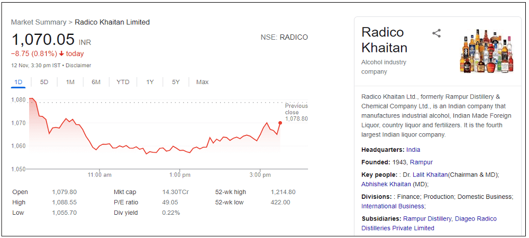
Task: Open the Market Summary breadcrumb link
Action: coord(39,22)
